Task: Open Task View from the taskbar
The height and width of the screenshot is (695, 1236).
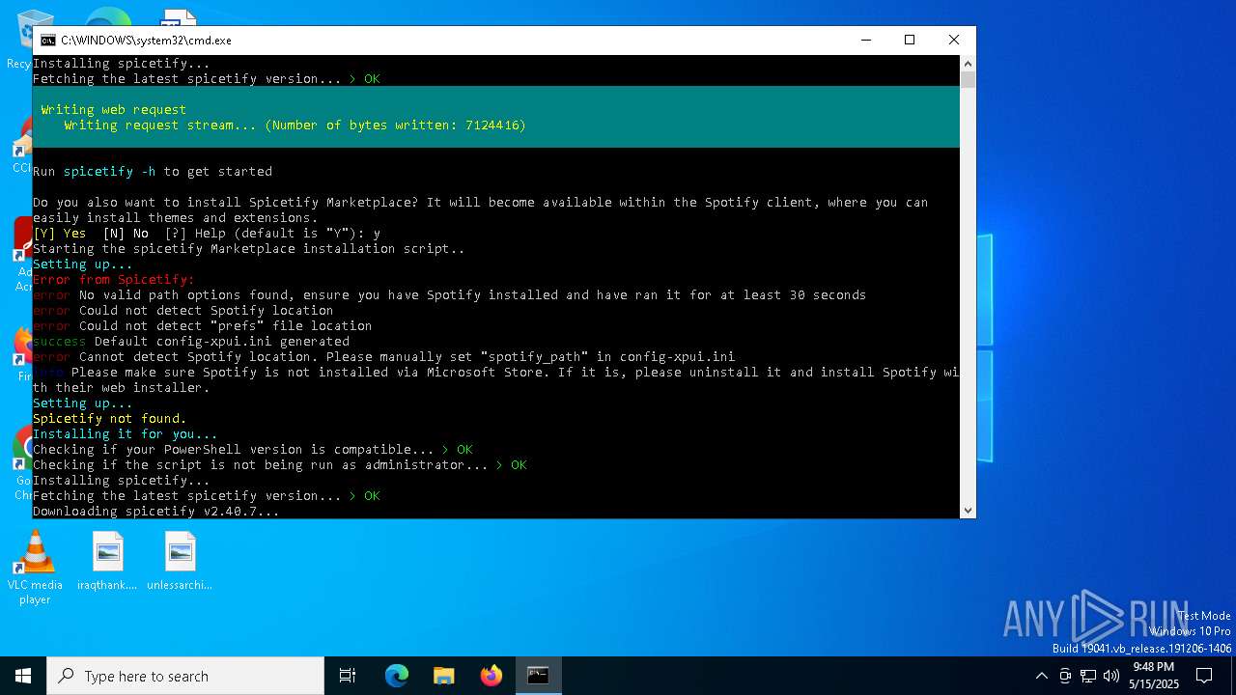Action: [x=348, y=676]
